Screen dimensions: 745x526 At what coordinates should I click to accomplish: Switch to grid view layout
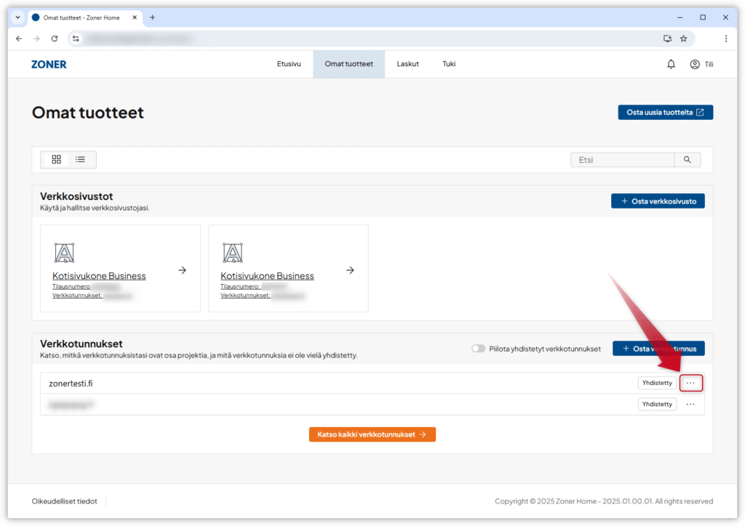[57, 159]
